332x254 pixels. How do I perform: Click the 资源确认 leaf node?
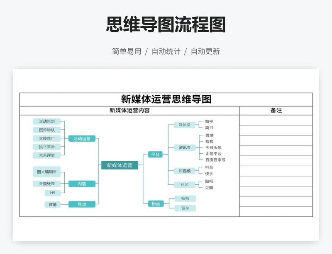pos(47,130)
